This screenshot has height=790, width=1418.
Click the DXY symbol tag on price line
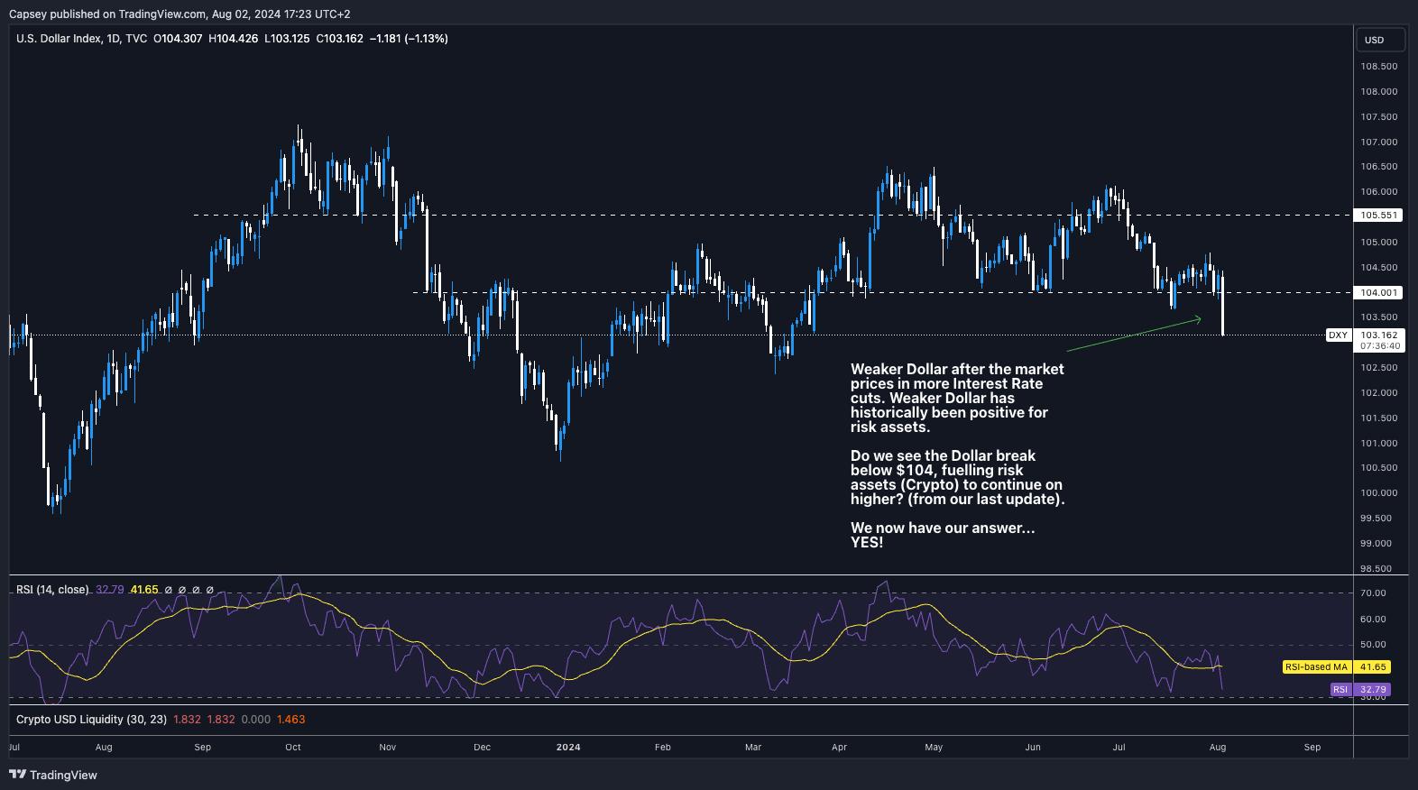1339,335
